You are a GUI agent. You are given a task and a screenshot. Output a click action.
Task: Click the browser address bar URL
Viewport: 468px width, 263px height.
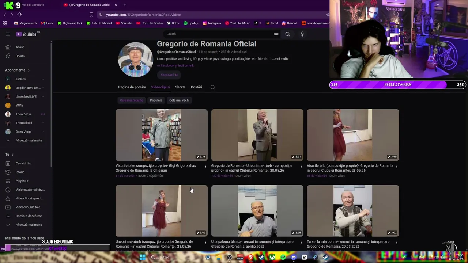[144, 15]
